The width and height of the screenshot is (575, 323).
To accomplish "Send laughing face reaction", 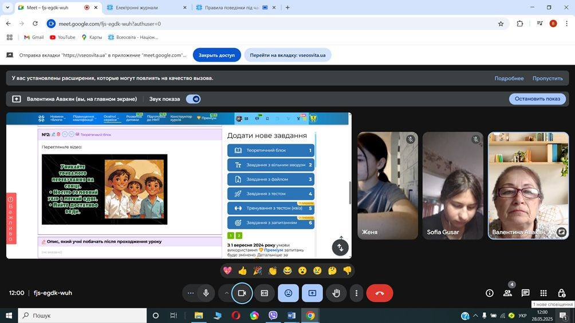I will click(x=287, y=270).
